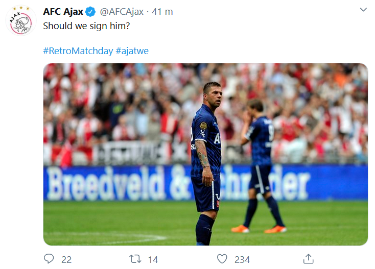Click the retweet arrows icon
The width and height of the screenshot is (375, 269).
click(x=135, y=259)
